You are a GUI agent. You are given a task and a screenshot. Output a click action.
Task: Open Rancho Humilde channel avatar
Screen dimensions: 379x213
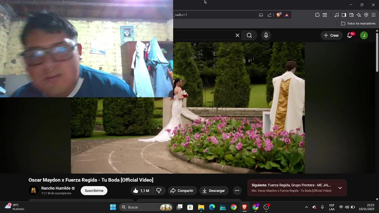(33, 191)
